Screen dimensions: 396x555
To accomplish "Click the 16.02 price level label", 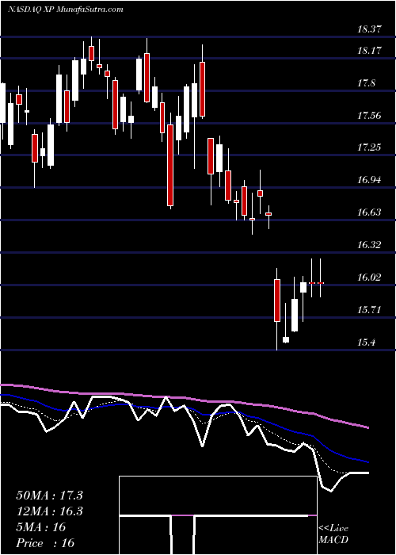I will (369, 277).
